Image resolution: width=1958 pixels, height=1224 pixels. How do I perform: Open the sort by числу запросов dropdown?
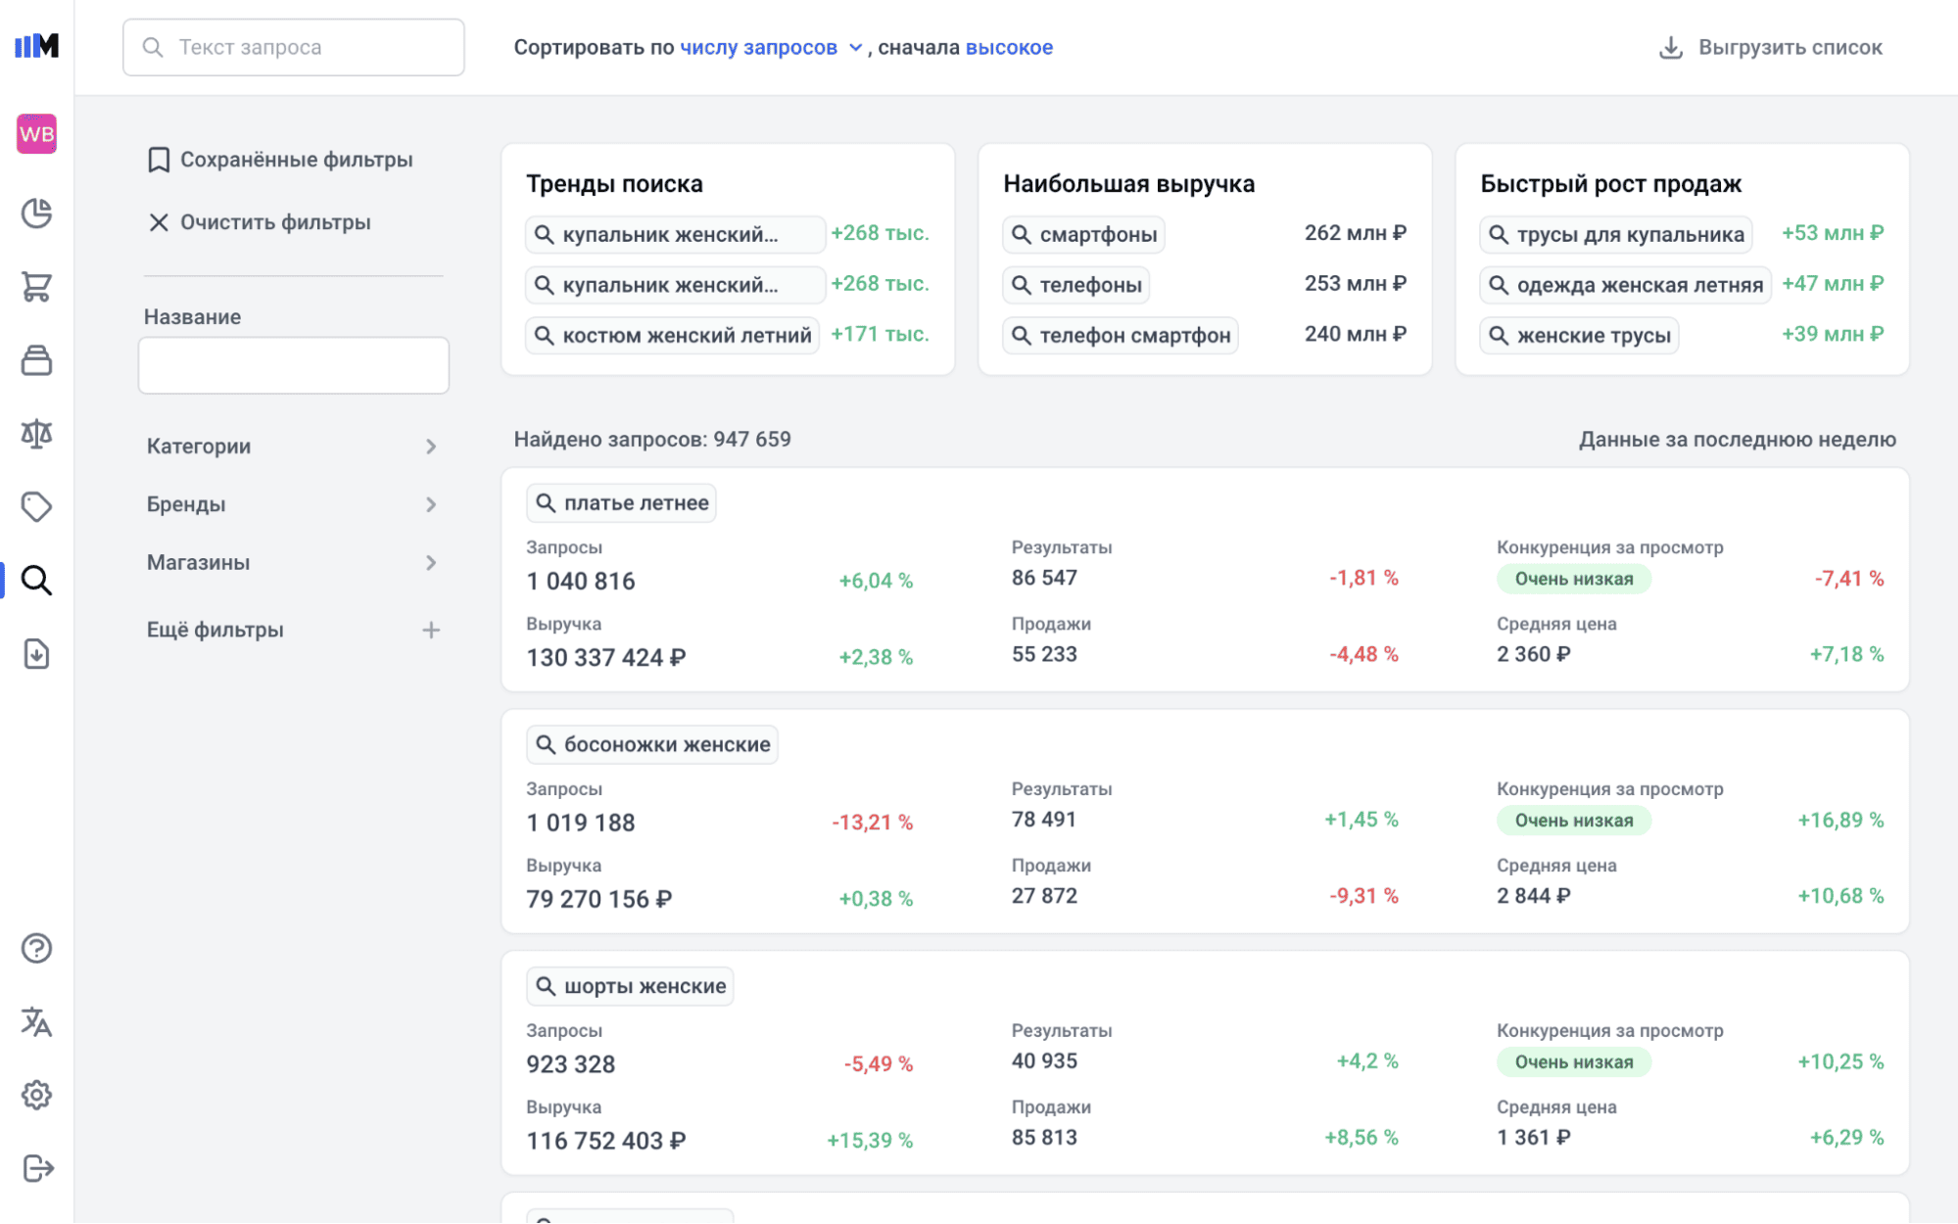coord(771,47)
